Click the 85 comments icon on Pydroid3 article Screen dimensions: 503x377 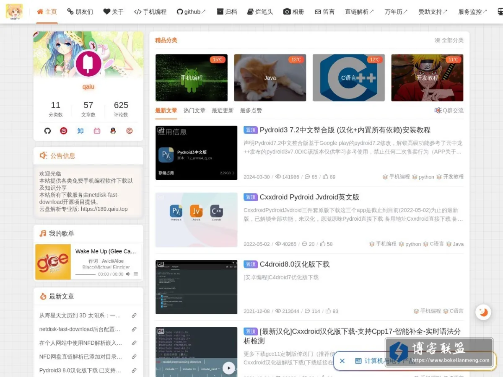[x=311, y=177]
